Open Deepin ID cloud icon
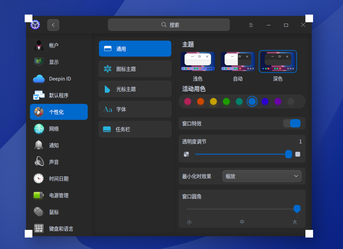This screenshot has height=249, width=343. point(39,78)
